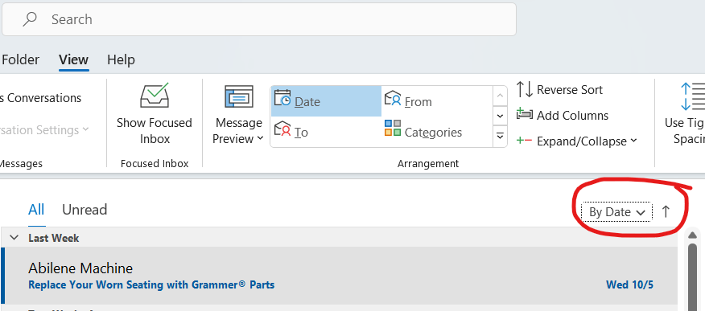Move the arrangement gallery up one row
705x311 pixels.
[500, 96]
